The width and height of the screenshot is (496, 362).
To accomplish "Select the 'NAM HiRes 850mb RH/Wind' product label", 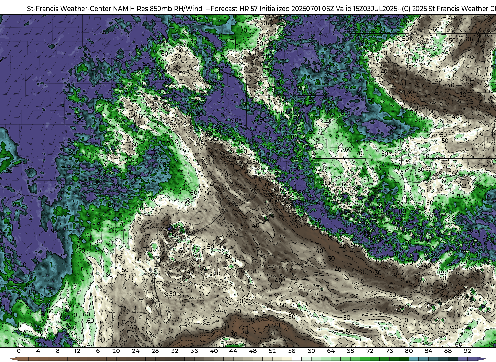I will pyautogui.click(x=158, y=9).
